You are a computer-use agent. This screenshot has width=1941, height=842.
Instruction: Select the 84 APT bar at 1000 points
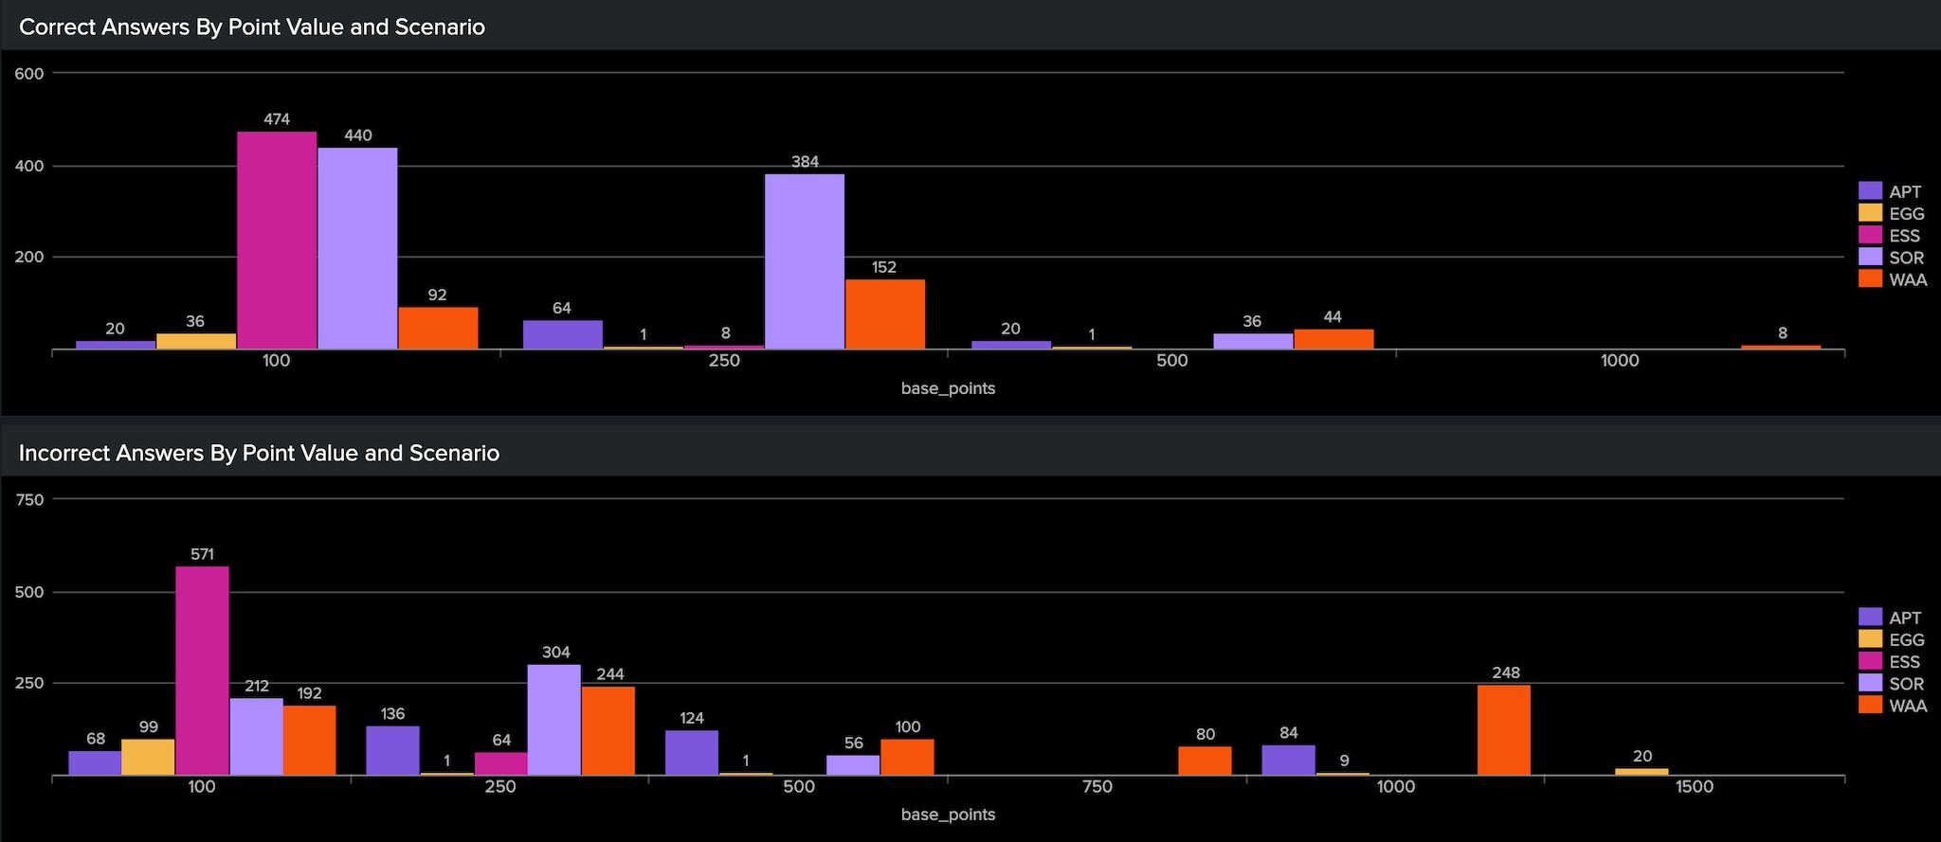coord(1289,761)
